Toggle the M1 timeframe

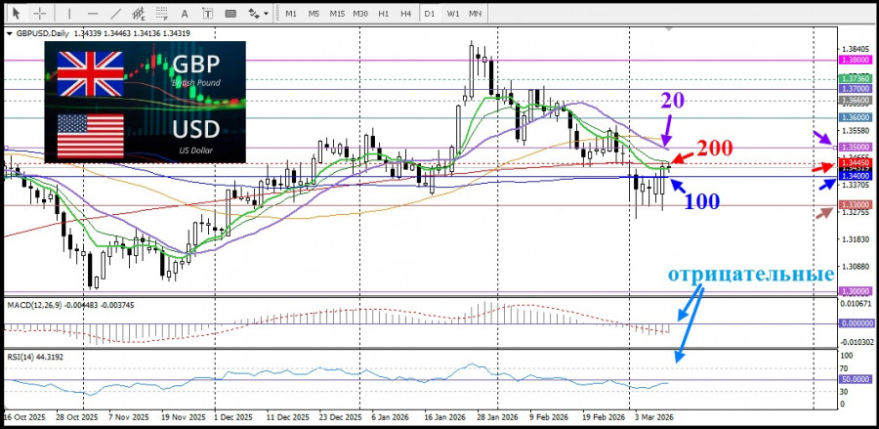(291, 14)
